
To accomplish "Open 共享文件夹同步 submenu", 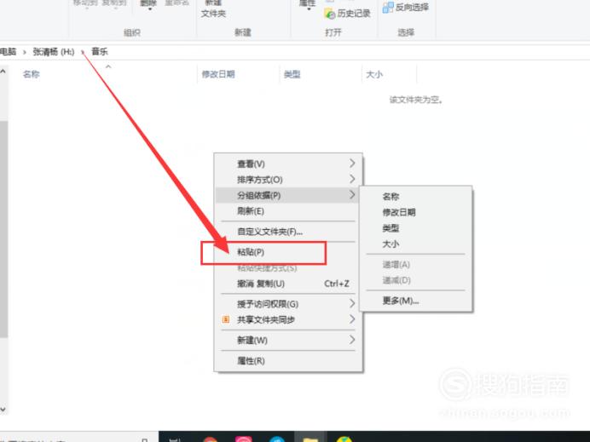I will [288, 320].
